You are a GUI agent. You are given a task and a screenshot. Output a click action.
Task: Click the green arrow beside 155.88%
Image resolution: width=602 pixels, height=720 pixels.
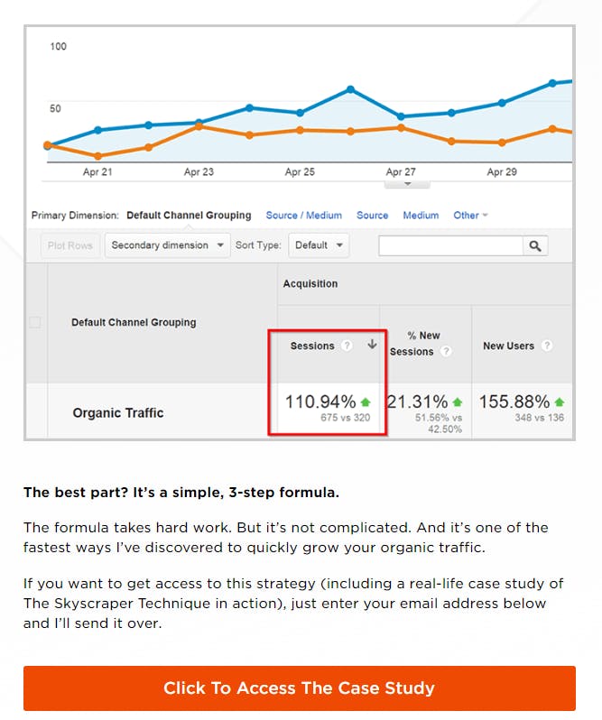559,402
